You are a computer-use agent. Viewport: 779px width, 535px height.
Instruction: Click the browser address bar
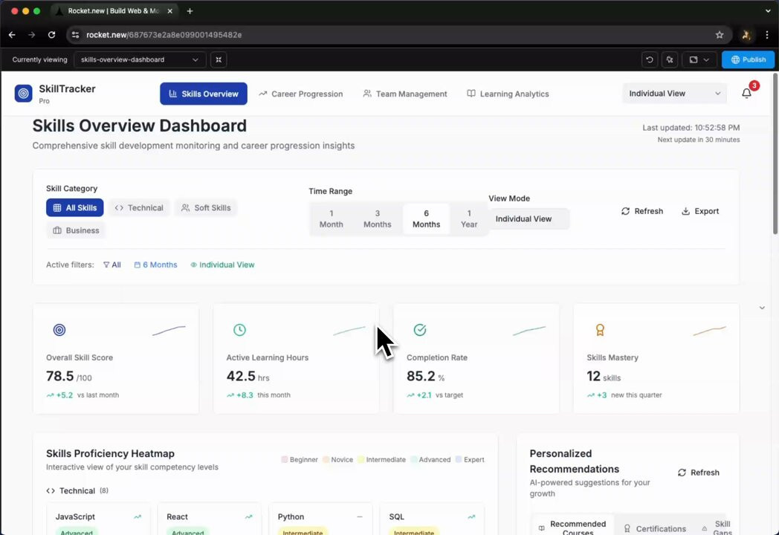(x=398, y=35)
